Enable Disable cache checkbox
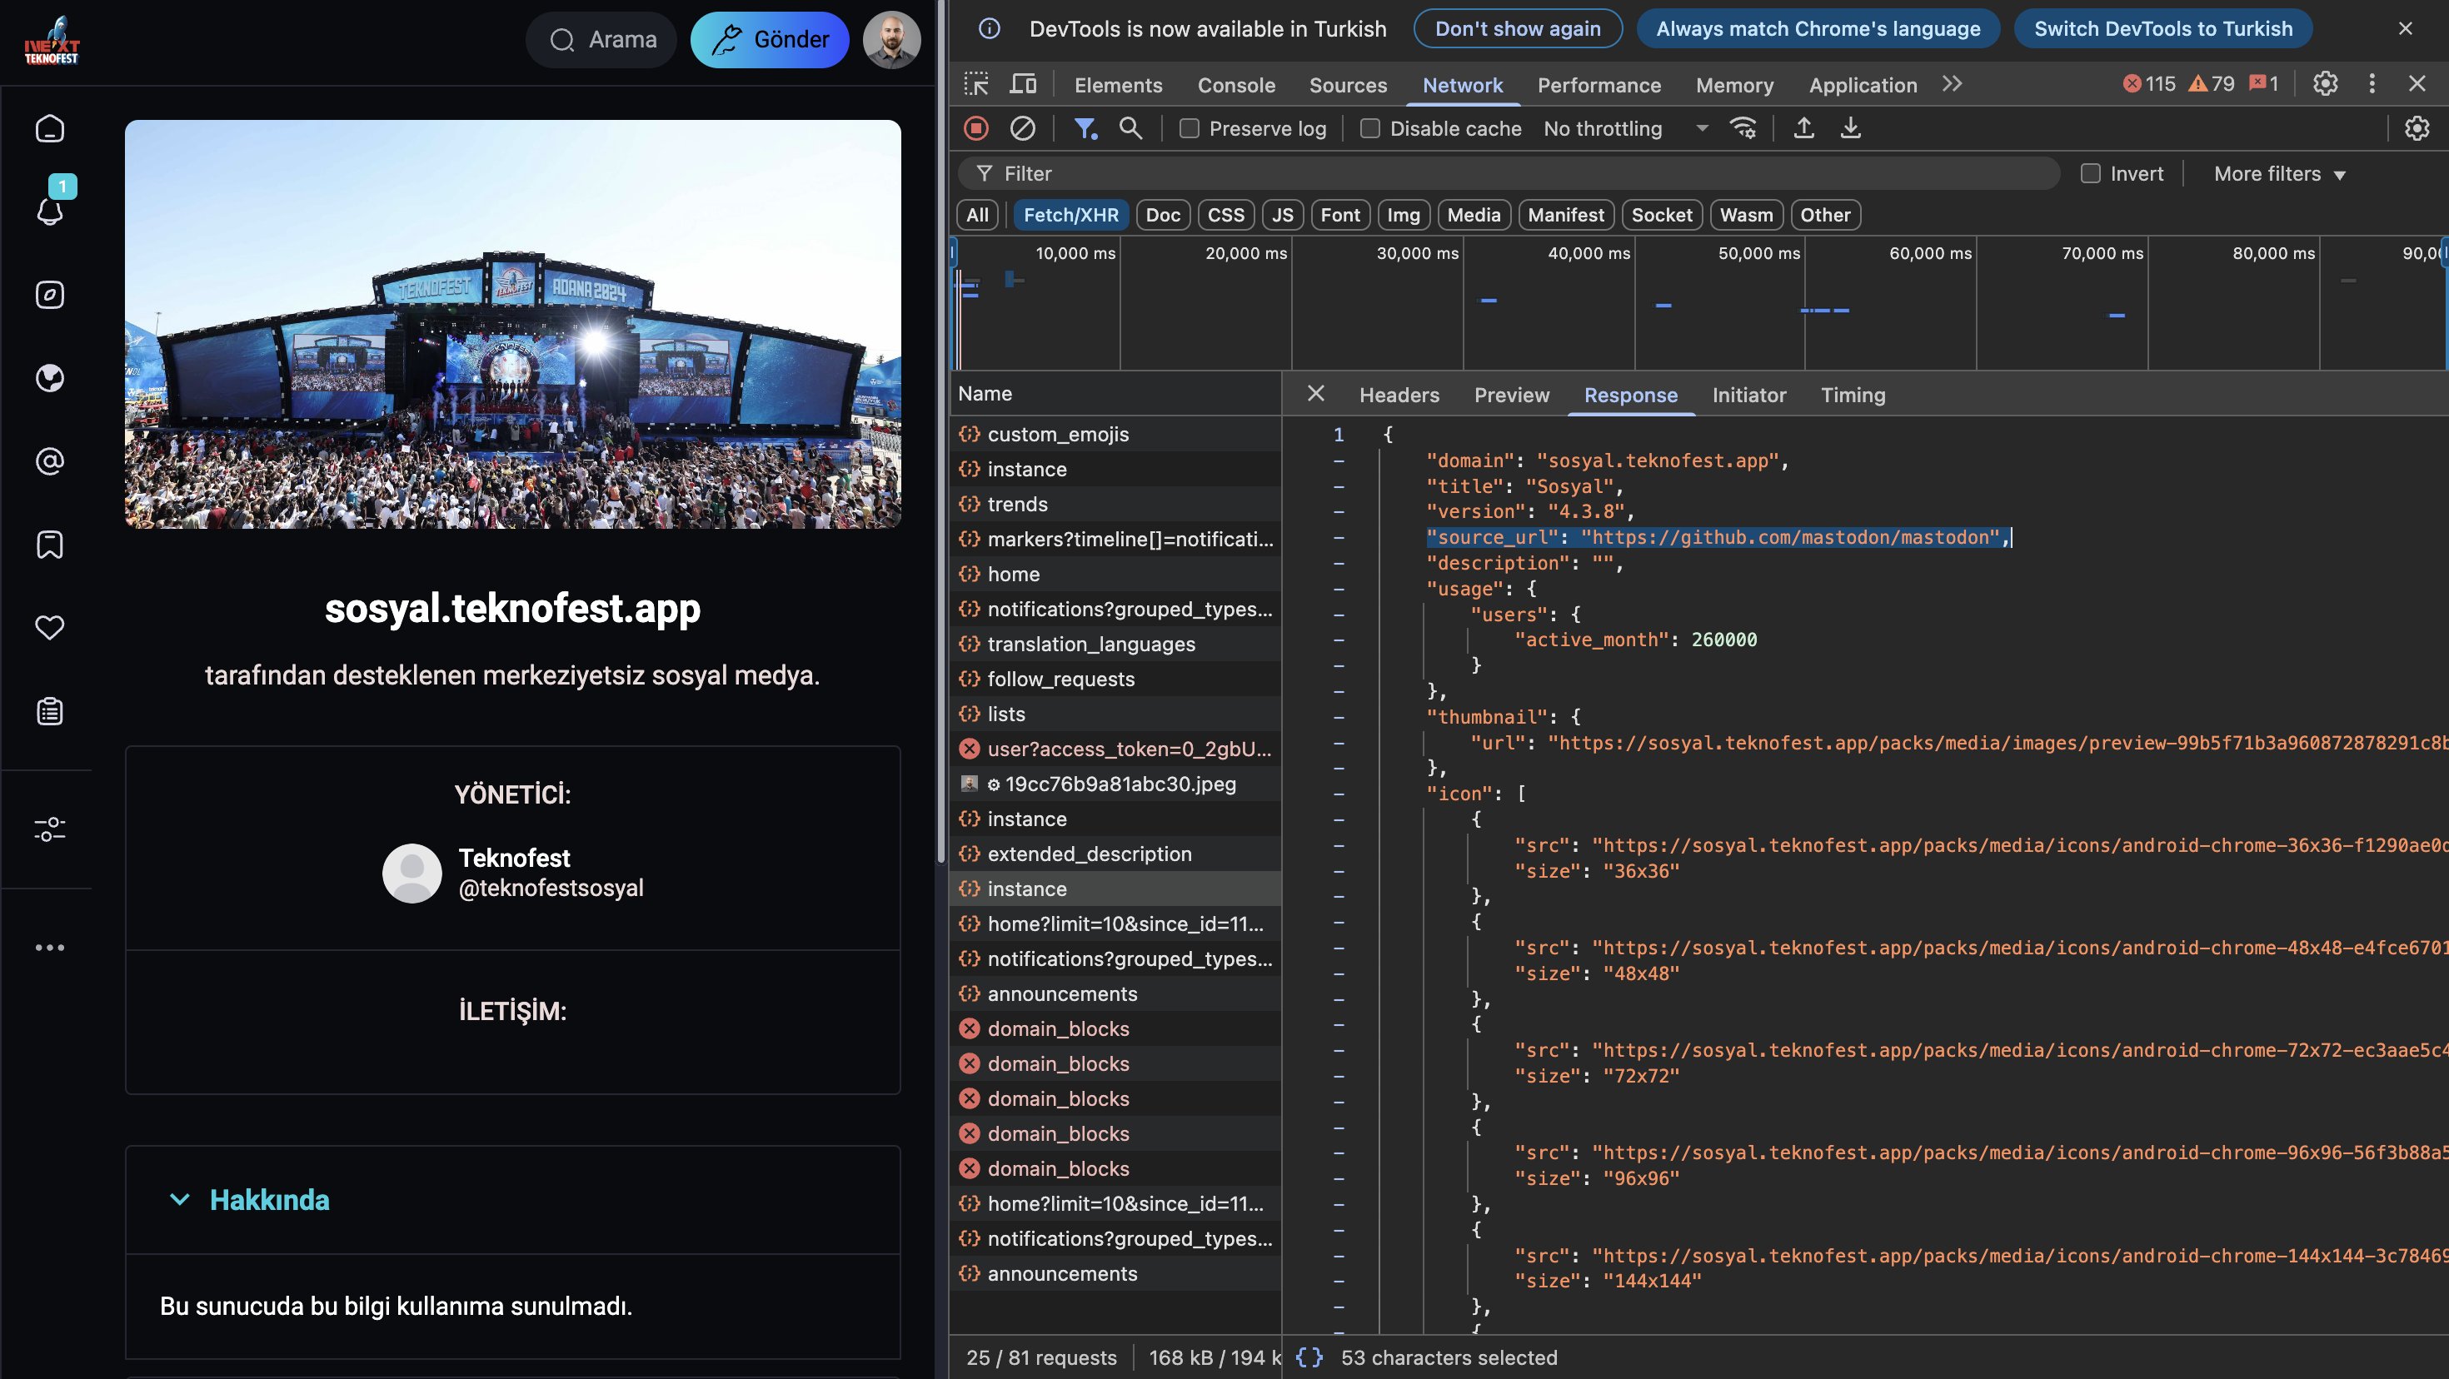The image size is (2449, 1379). click(1370, 128)
